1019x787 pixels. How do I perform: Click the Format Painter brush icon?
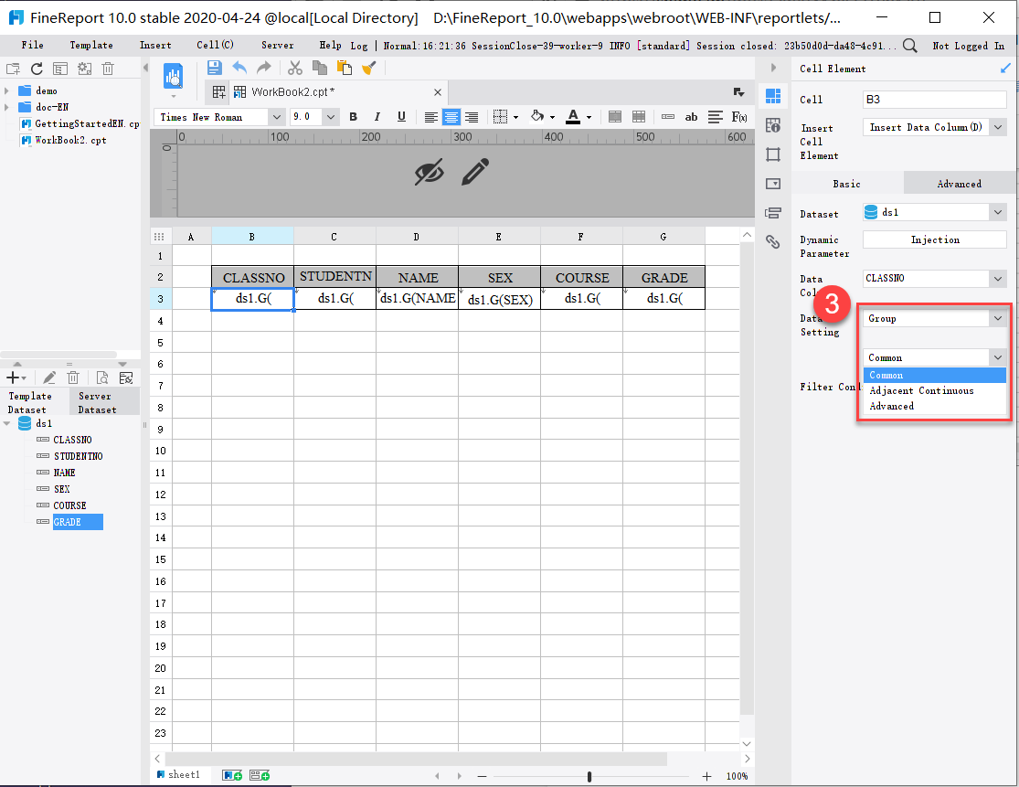pos(369,66)
